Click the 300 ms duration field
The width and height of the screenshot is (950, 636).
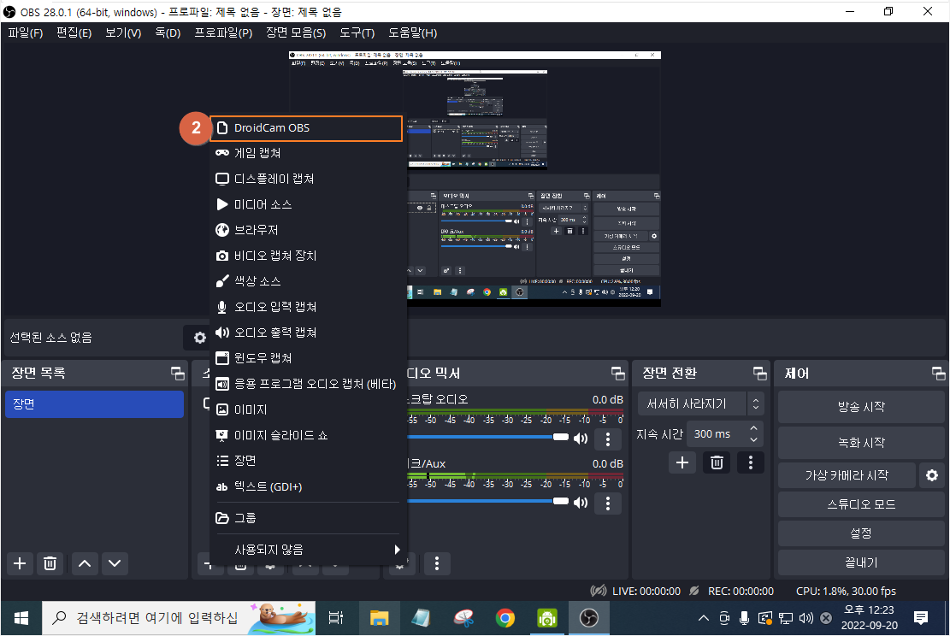click(717, 433)
